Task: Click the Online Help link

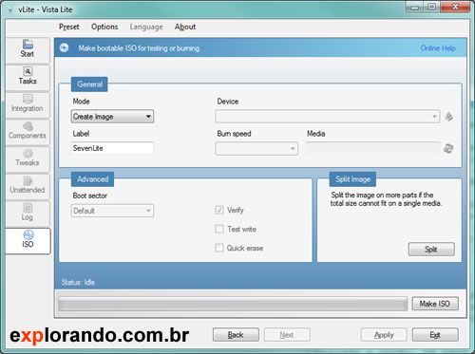Action: coord(438,48)
